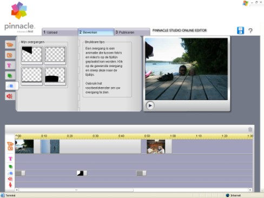Open the media folder sidebar icon
The height and width of the screenshot is (198, 264).
point(10,44)
